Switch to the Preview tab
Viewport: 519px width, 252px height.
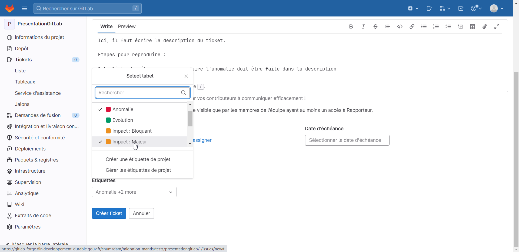pyautogui.click(x=127, y=26)
